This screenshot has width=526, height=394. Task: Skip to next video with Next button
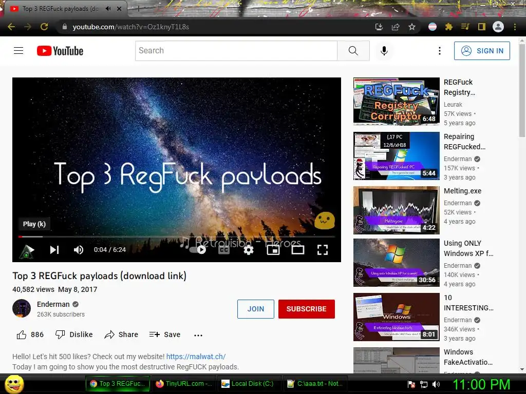click(x=54, y=250)
